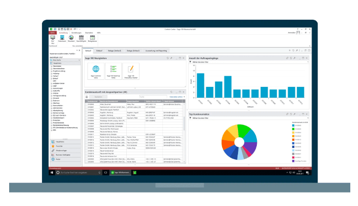The height and width of the screenshot is (206, 358).
Task: Open the Datenfelder wählen dropdown
Action: (177, 97)
